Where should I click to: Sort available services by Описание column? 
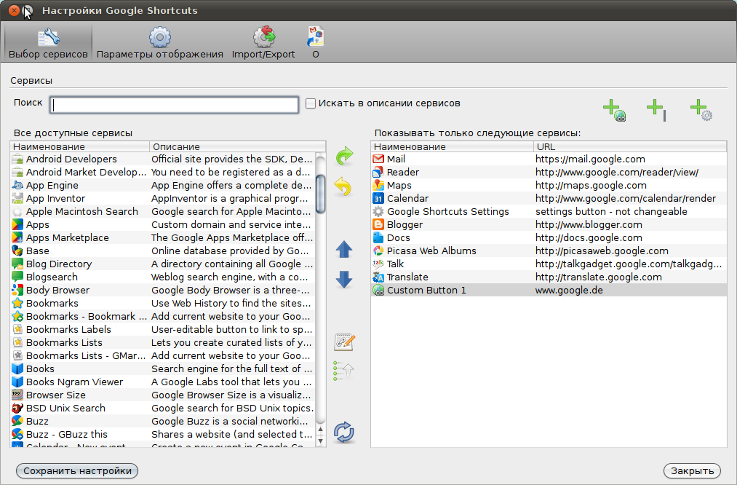point(237,147)
